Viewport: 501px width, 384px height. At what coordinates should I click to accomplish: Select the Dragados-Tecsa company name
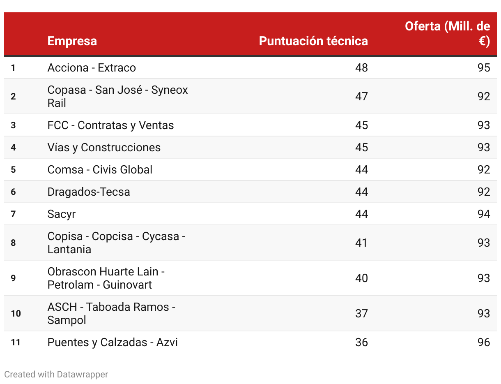tap(89, 192)
